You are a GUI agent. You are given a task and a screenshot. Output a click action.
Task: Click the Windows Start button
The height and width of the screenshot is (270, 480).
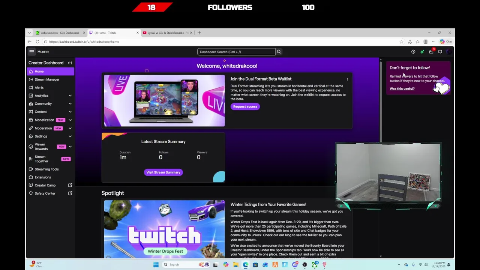(156, 265)
